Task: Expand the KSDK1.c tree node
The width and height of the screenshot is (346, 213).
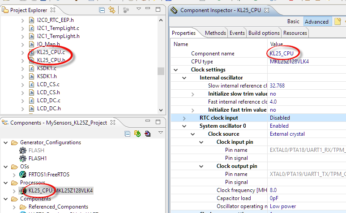Action: [23, 69]
